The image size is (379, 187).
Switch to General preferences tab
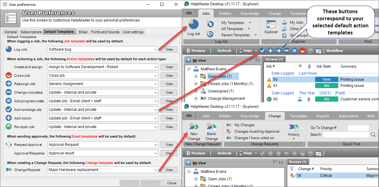(x=10, y=32)
